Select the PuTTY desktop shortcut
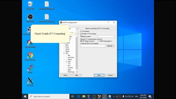This screenshot has height=99, width=176. tap(30, 69)
